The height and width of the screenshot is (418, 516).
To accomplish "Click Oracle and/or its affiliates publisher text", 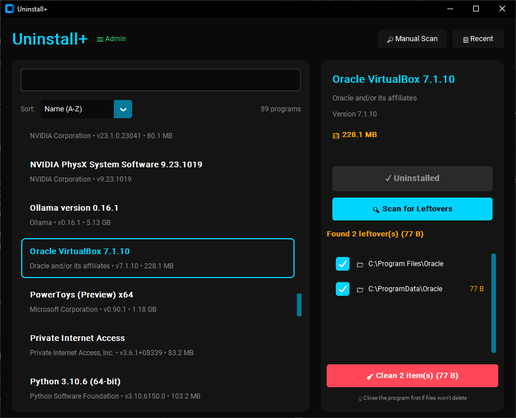I will click(x=375, y=98).
